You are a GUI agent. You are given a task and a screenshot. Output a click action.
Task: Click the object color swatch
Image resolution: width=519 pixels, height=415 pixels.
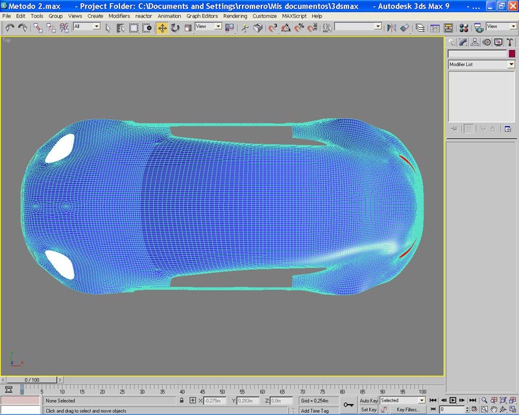tap(512, 53)
